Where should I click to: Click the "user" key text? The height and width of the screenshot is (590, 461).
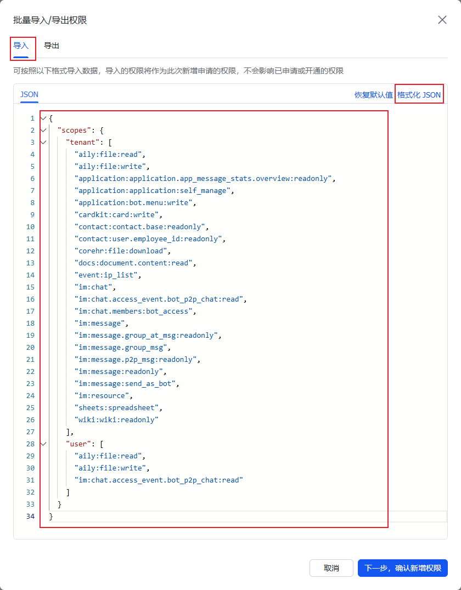(78, 444)
